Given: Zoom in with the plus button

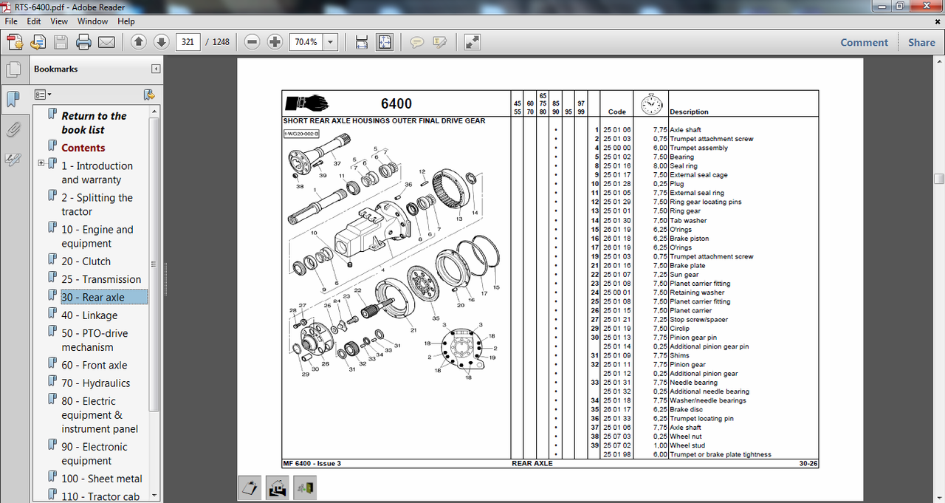Looking at the screenshot, I should pyautogui.click(x=275, y=42).
